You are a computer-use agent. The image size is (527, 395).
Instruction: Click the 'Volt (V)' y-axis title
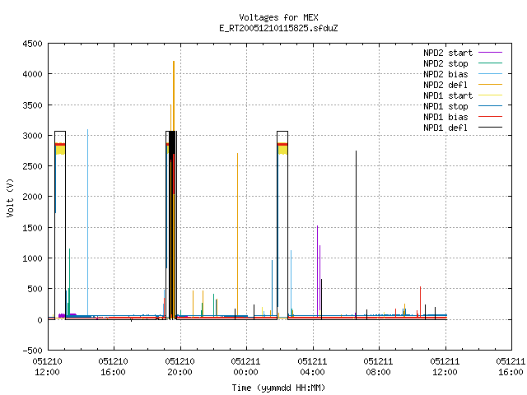[10, 197]
